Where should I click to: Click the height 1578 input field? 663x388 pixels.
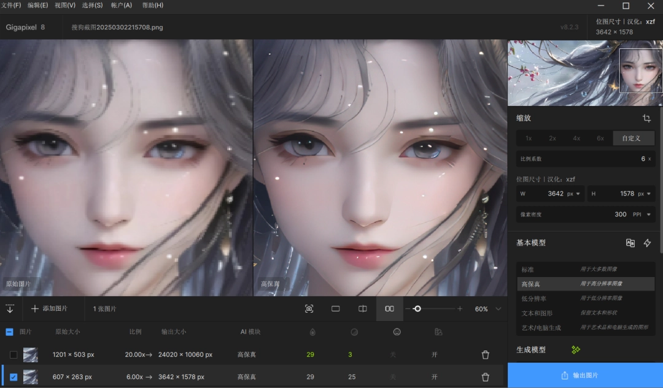(621, 194)
